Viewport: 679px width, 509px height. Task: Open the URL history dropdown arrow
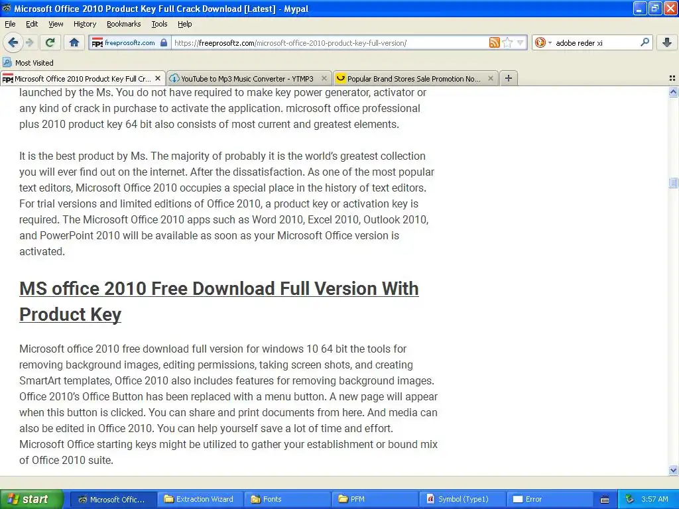521,42
